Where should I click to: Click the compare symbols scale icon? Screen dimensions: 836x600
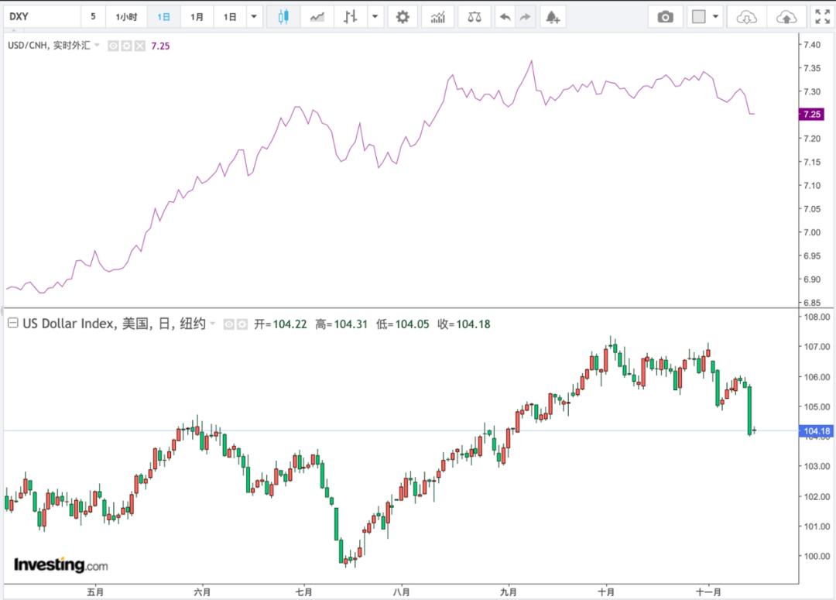(475, 17)
